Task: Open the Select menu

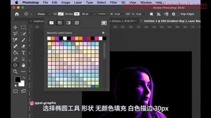Action: pos(101,2)
